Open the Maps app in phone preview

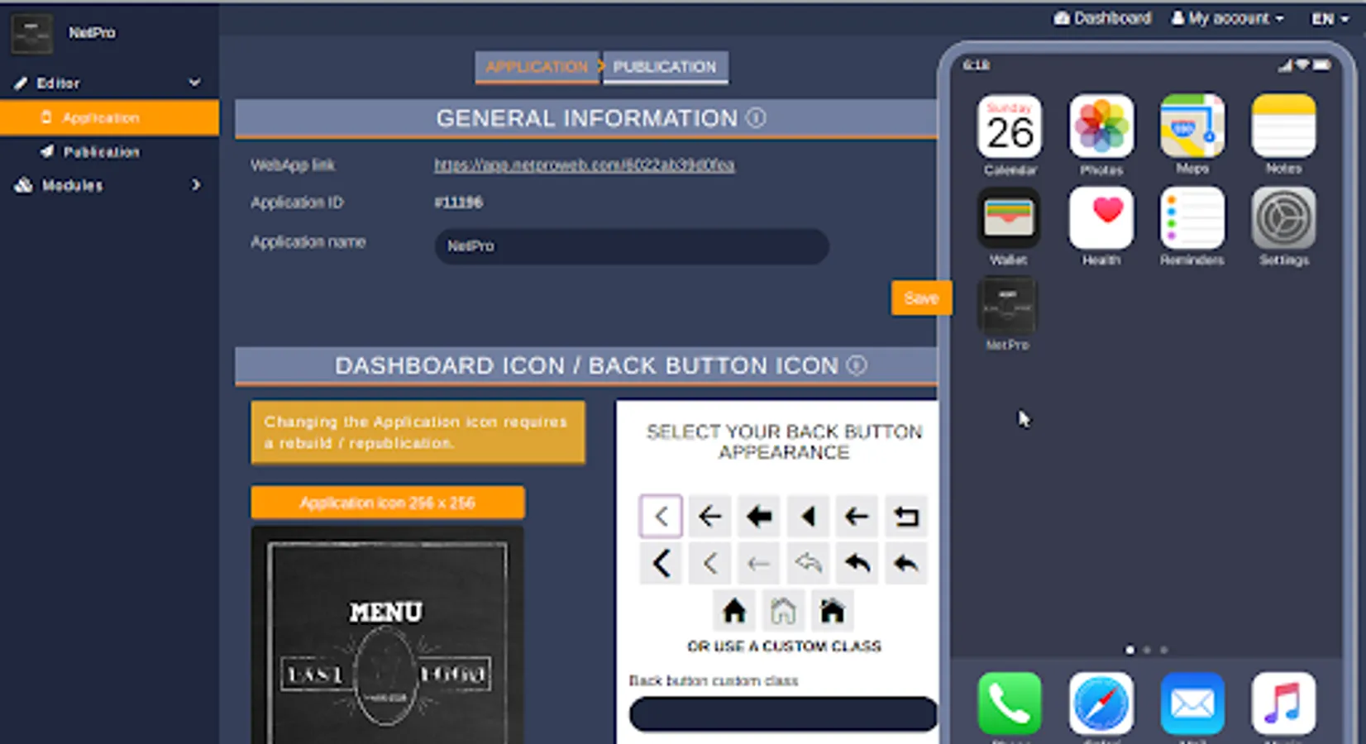(x=1192, y=126)
